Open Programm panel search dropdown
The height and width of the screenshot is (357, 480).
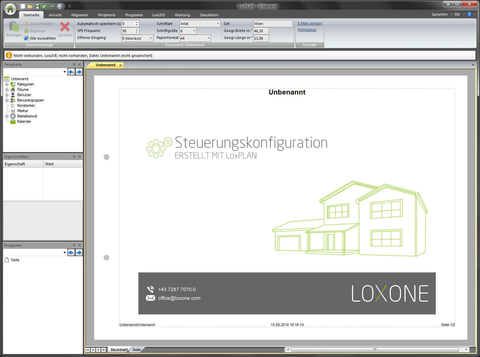pyautogui.click(x=65, y=253)
